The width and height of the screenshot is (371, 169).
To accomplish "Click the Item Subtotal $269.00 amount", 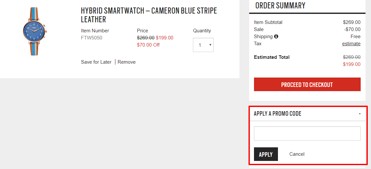I will point(352,22).
